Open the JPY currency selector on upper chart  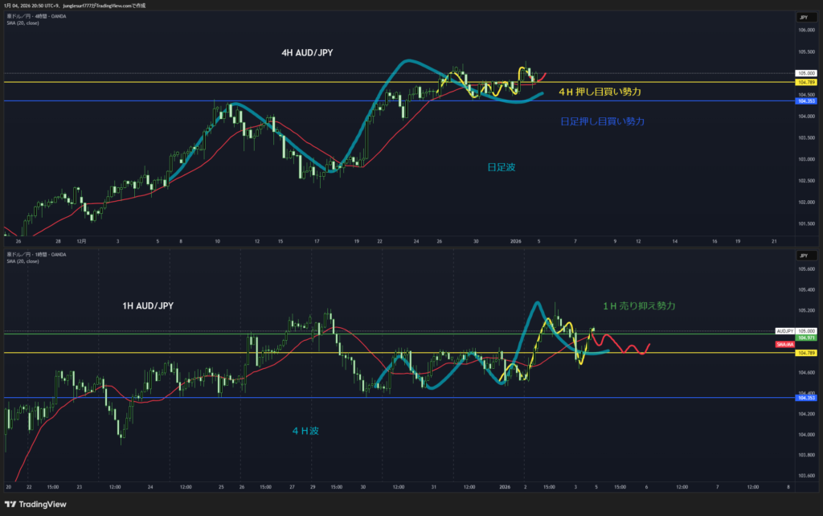click(x=803, y=17)
